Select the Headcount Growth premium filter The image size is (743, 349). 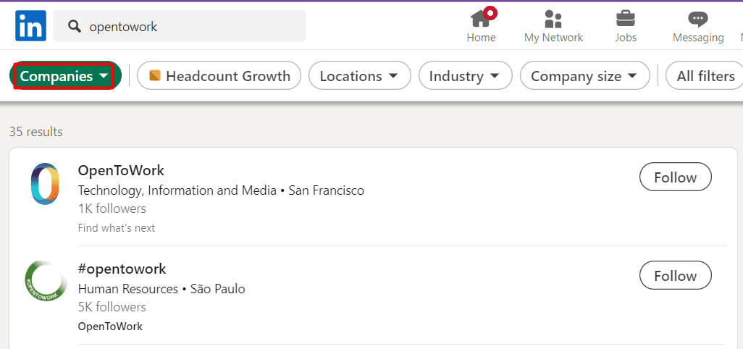[x=219, y=76]
